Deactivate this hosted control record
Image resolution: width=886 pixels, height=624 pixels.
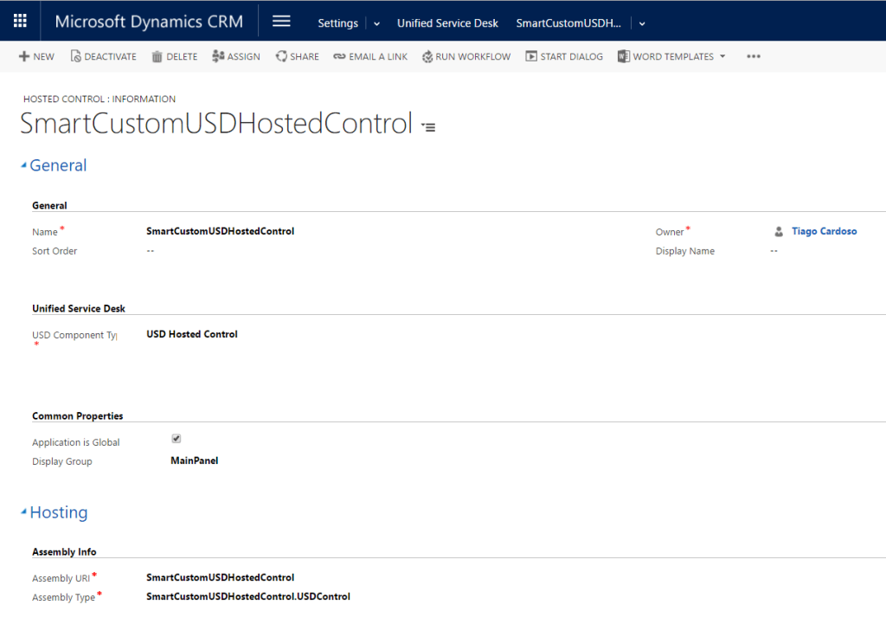click(x=103, y=56)
